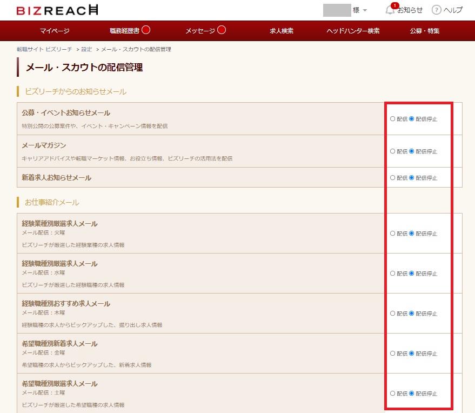475x413 pixels.
Task: Select 配信停止 for メールマガジン
Action: [412, 151]
